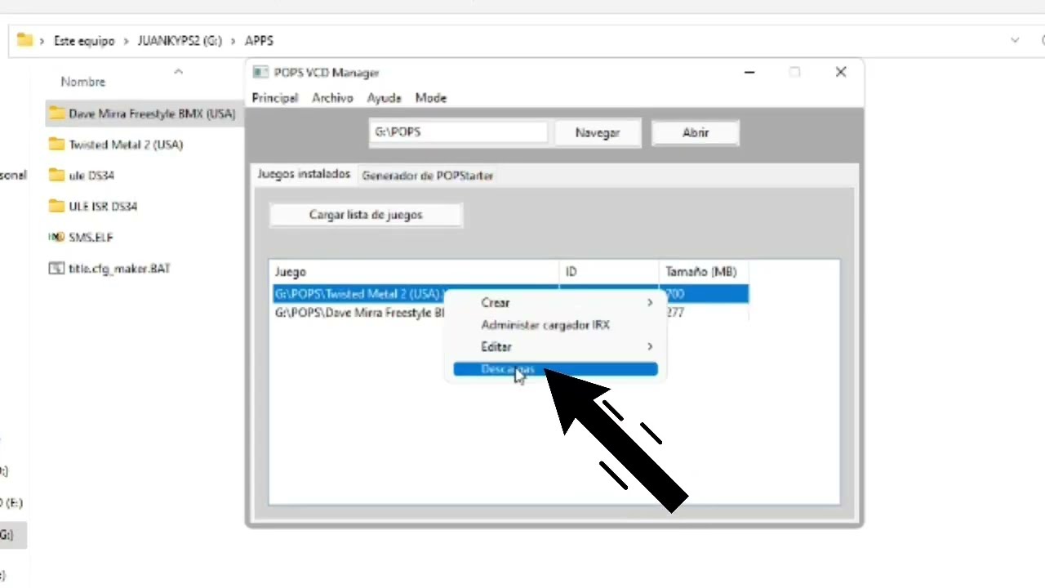Expand chevron after Este equipo breadcrumb

pos(127,41)
